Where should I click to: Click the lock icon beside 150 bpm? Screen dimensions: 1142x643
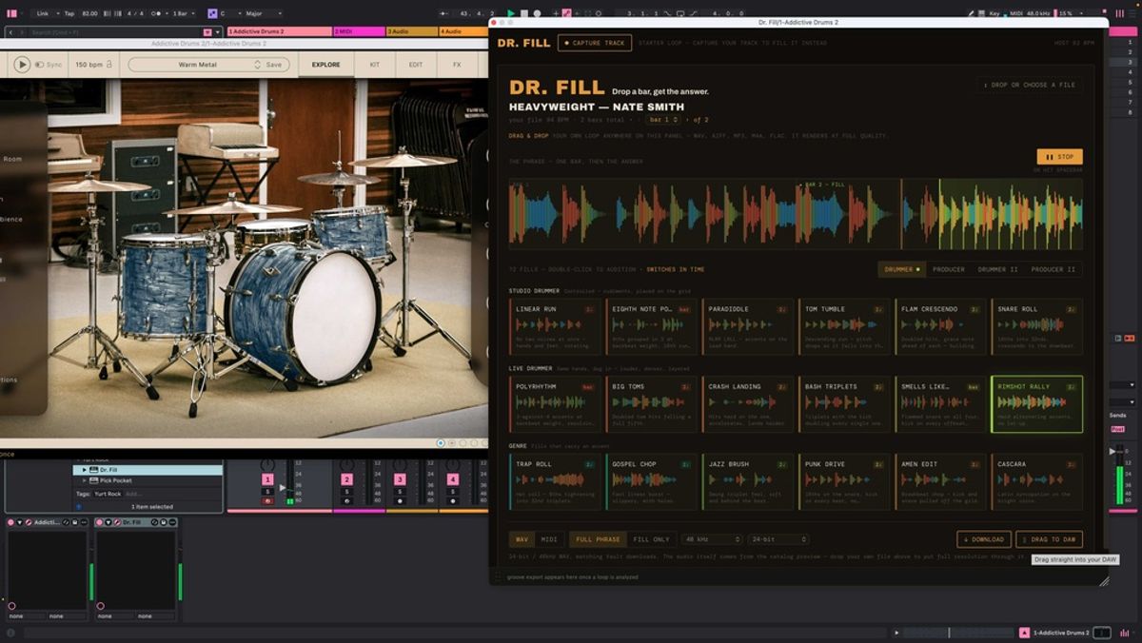point(108,65)
